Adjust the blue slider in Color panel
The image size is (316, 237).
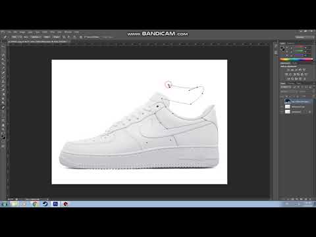pyautogui.click(x=300, y=55)
